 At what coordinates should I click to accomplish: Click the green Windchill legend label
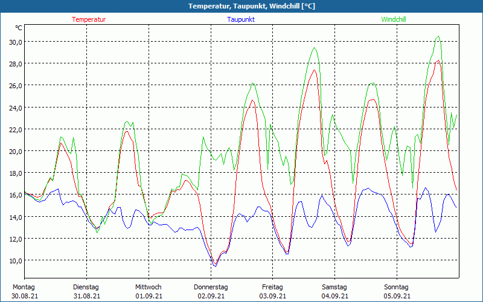coord(394,19)
